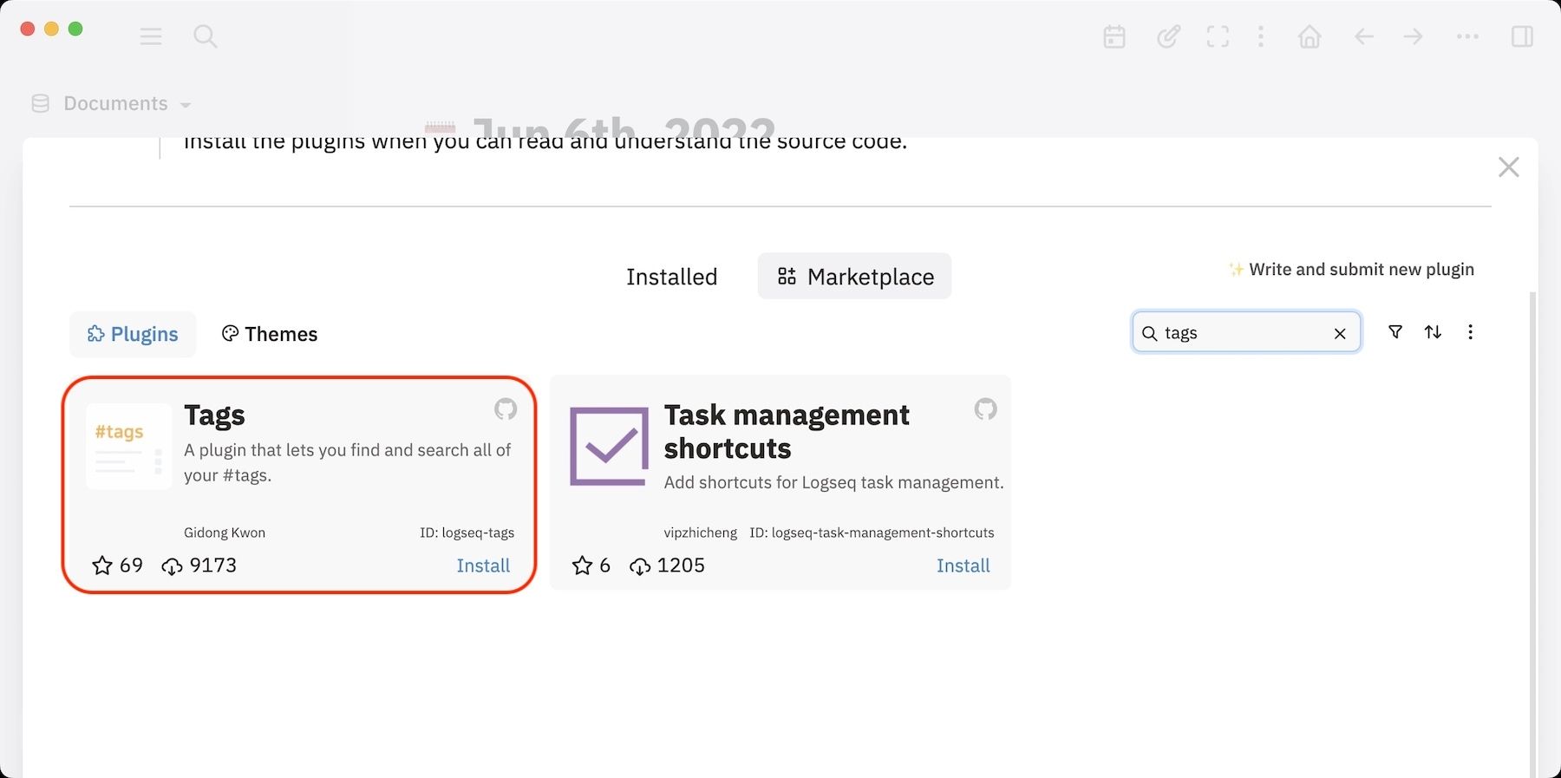
Task: Install the Tags plugin
Action: point(483,566)
